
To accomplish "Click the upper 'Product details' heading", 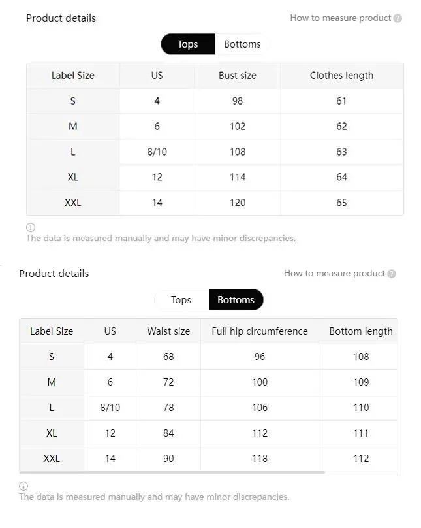I will coord(61,18).
